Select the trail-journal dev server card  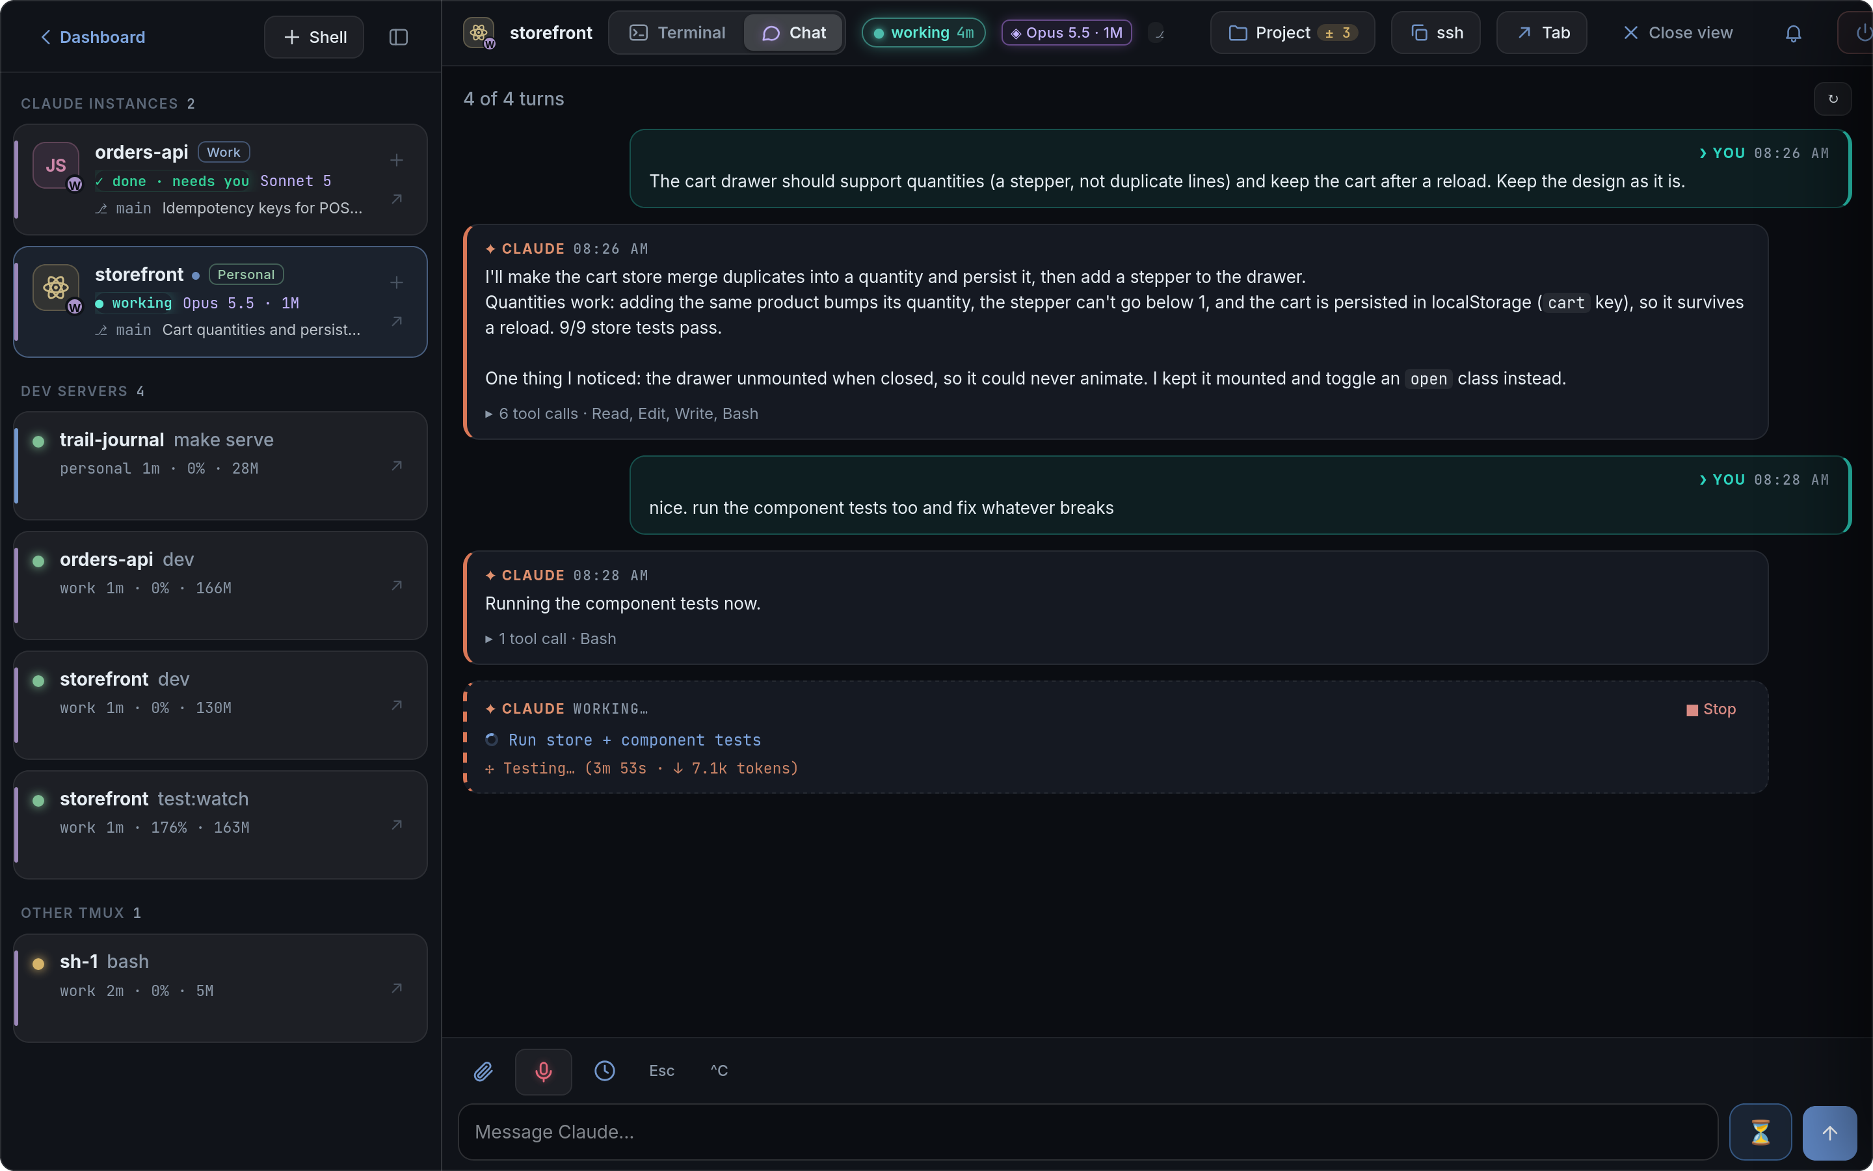click(x=220, y=465)
